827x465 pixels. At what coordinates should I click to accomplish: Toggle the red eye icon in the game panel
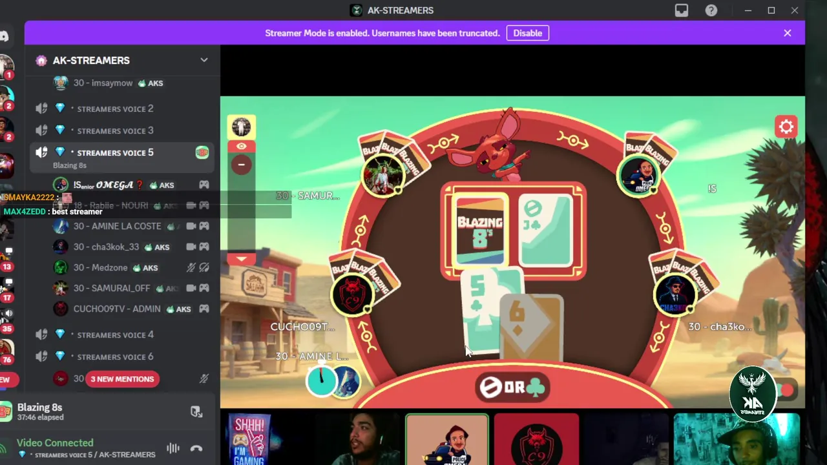[x=241, y=147]
